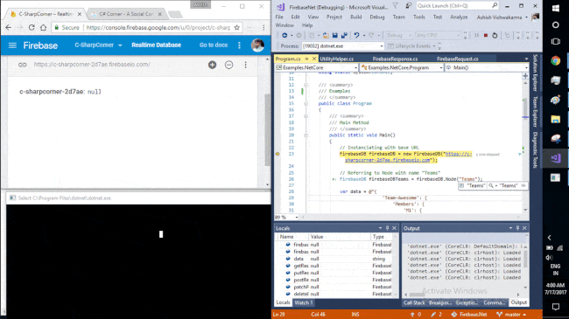Open Chrome from the Windows taskbar
This screenshot has width=569, height=319.
point(555,61)
